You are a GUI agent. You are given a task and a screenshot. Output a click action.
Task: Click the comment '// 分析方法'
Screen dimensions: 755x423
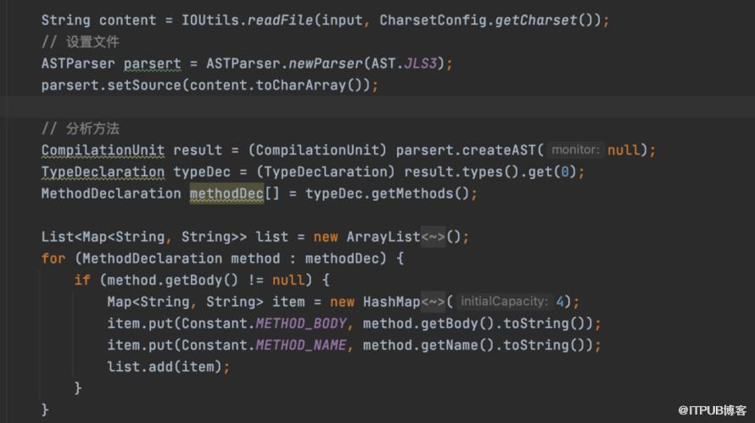coord(80,129)
